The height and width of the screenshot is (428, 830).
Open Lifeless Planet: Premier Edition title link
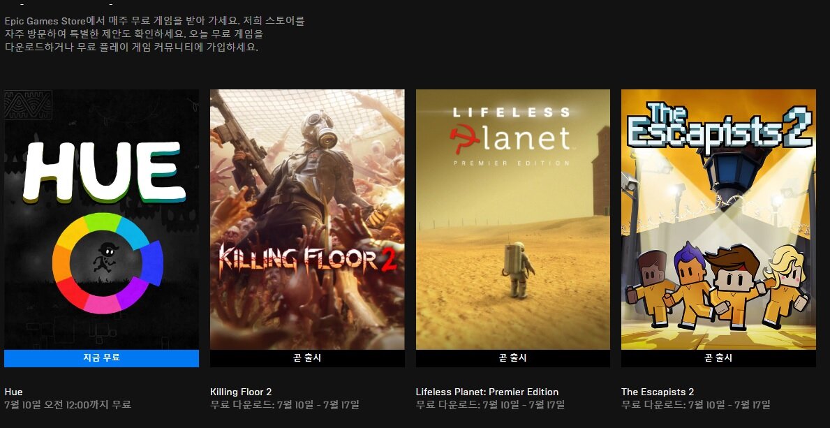(487, 392)
